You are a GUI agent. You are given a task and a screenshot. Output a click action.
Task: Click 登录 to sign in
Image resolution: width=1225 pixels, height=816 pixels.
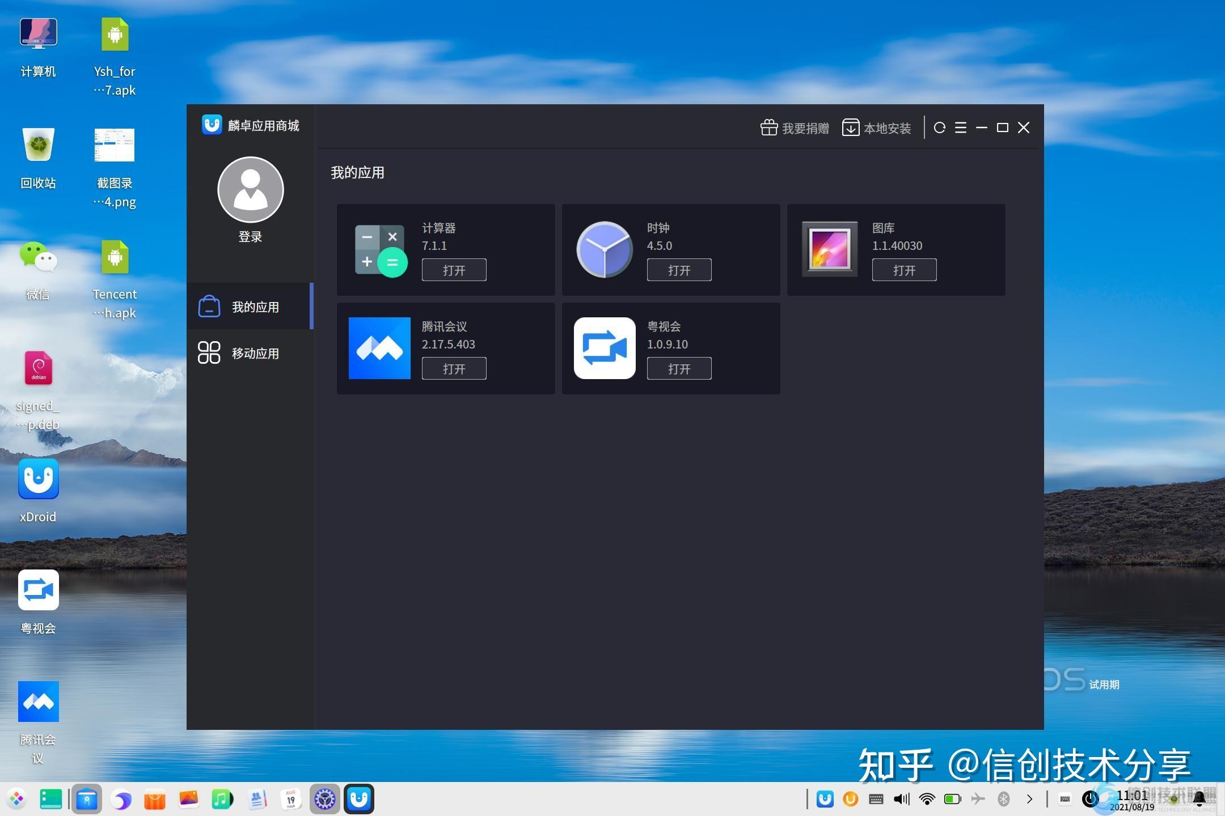pyautogui.click(x=250, y=236)
